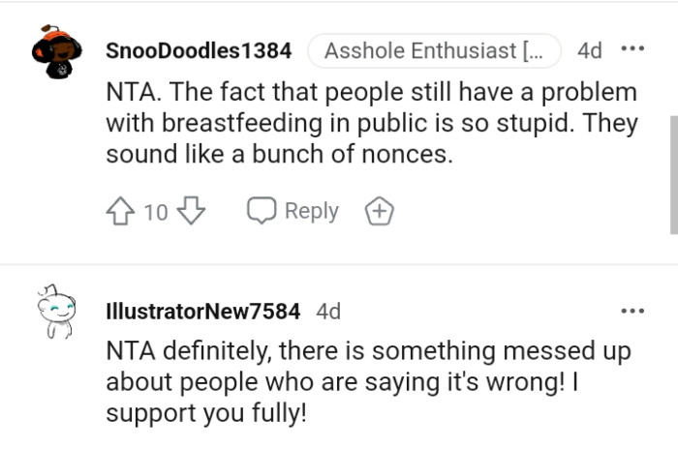Click the 4d timestamp on SnooDoodles1384's comment
The image size is (678, 449).
589,50
